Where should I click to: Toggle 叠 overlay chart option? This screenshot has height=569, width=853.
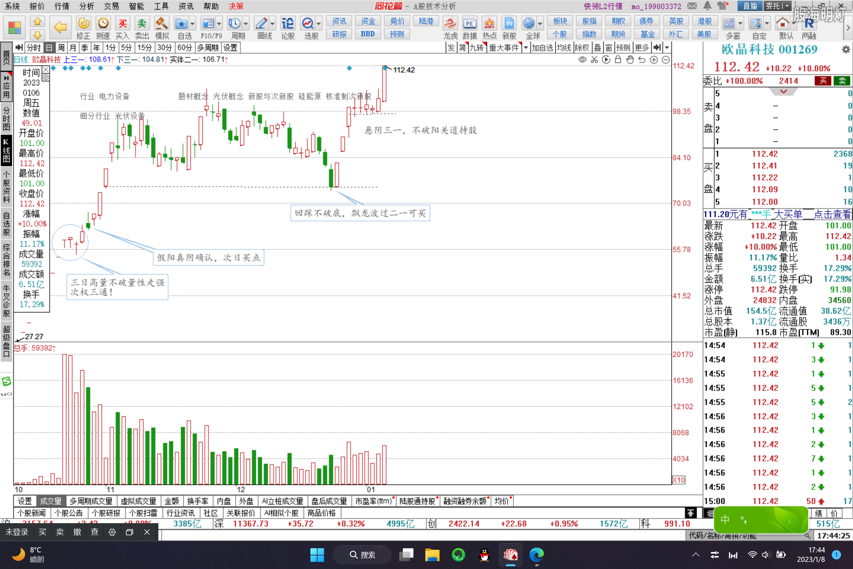coord(597,48)
